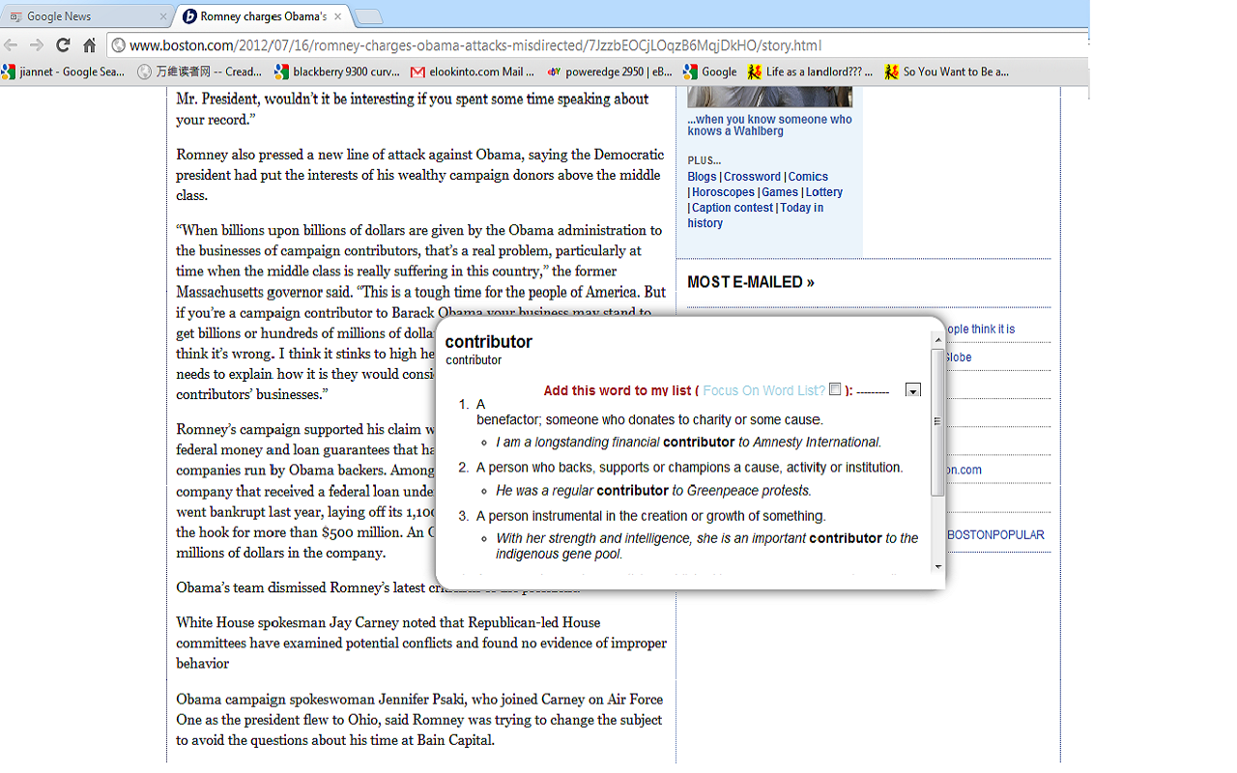Reload the page with the refresh icon

pos(63,45)
